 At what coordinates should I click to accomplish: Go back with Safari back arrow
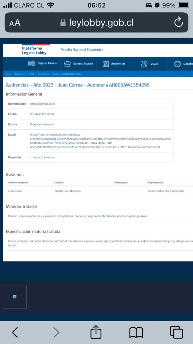[15, 332]
